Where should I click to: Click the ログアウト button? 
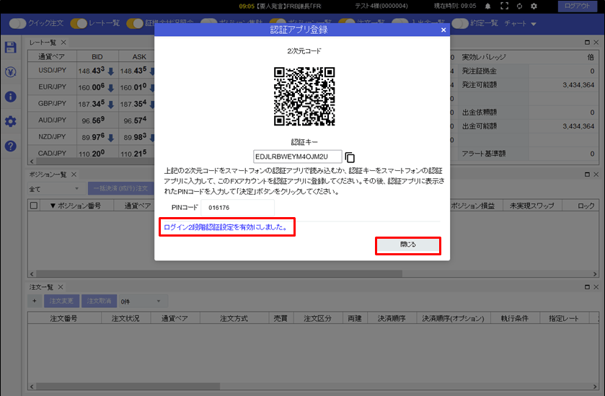tap(577, 6)
